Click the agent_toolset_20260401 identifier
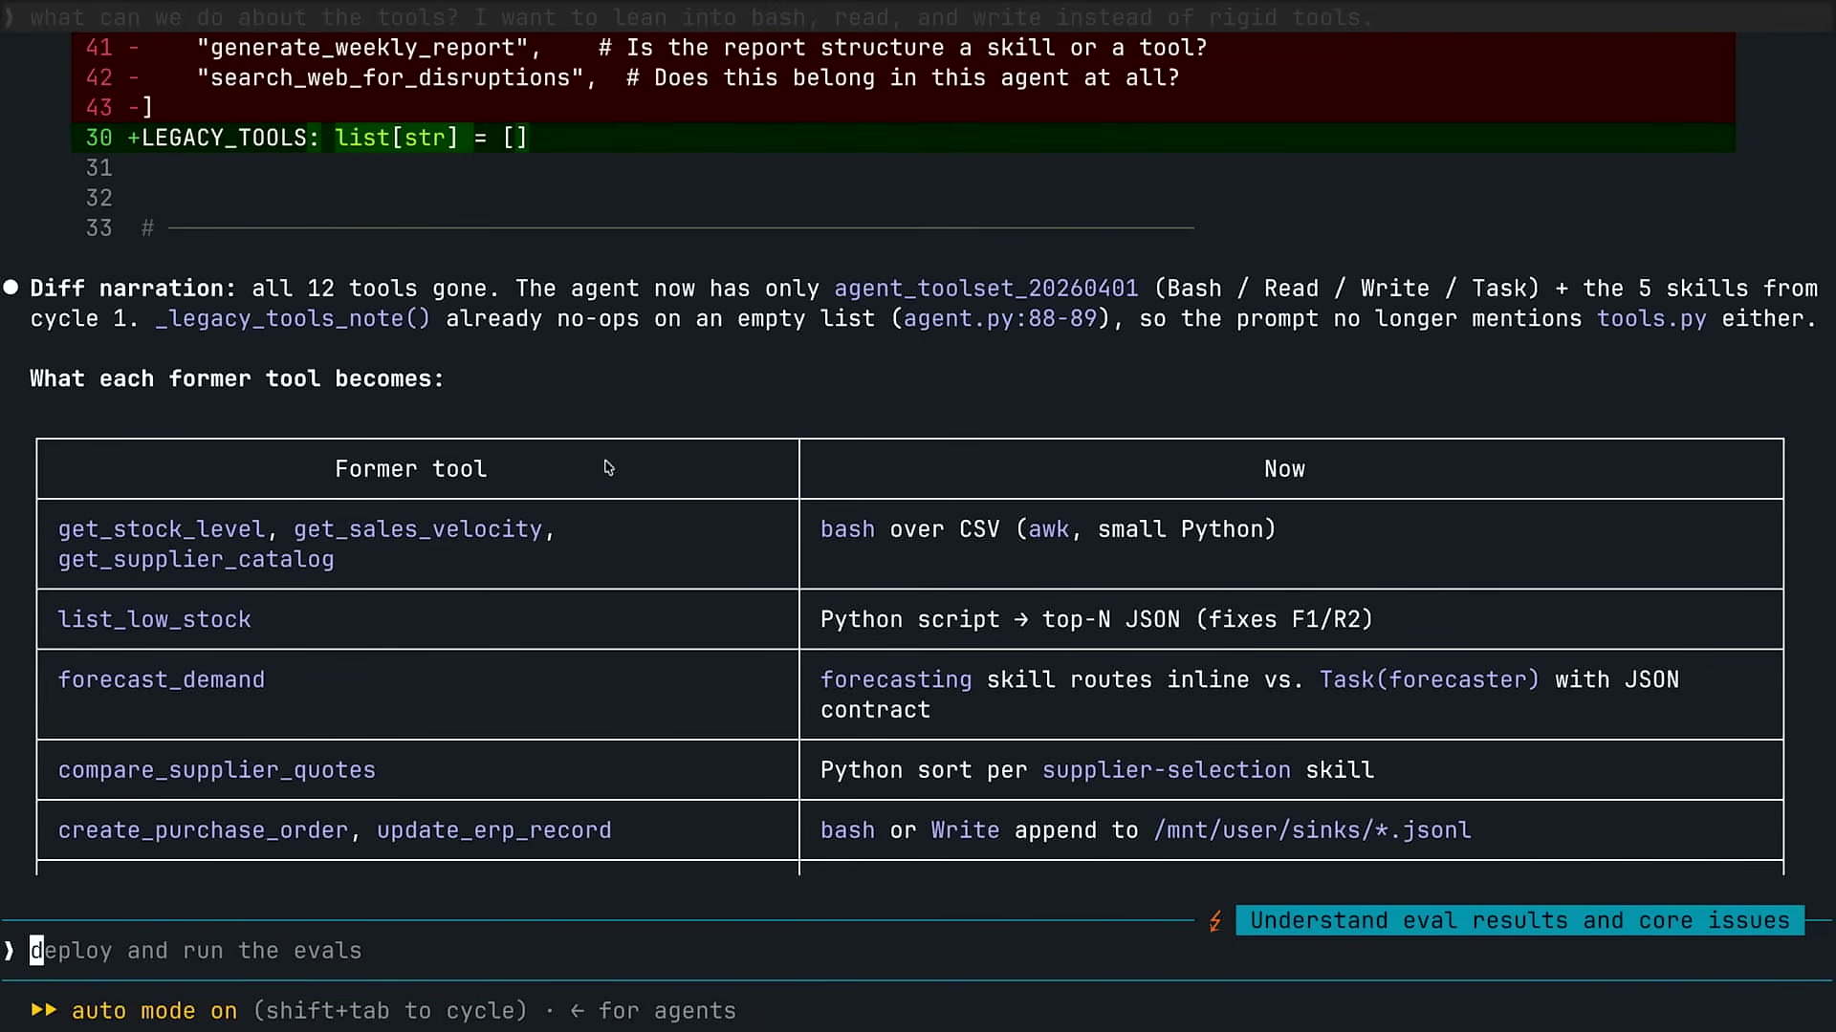The height and width of the screenshot is (1032, 1836). (x=986, y=289)
